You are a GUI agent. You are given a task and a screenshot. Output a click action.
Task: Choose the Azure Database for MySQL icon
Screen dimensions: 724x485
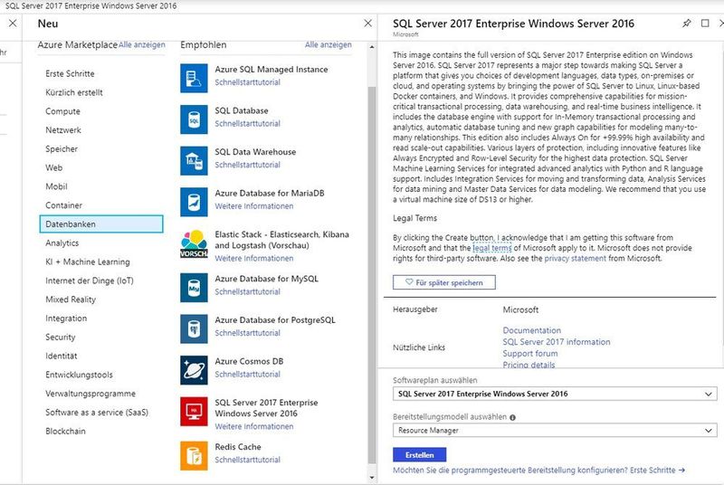[194, 288]
